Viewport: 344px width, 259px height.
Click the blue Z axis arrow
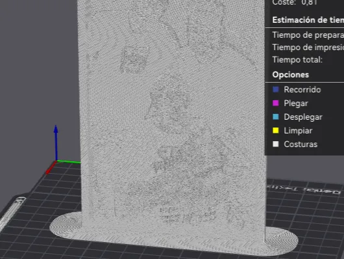[x=56, y=143]
